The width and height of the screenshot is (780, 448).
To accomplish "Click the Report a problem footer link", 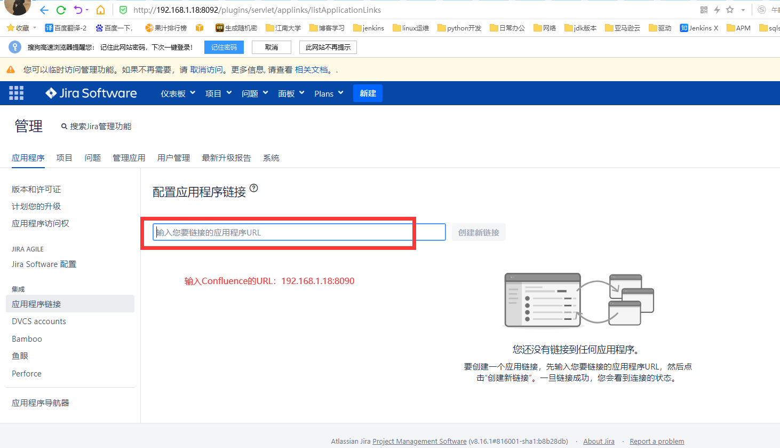I will click(657, 441).
